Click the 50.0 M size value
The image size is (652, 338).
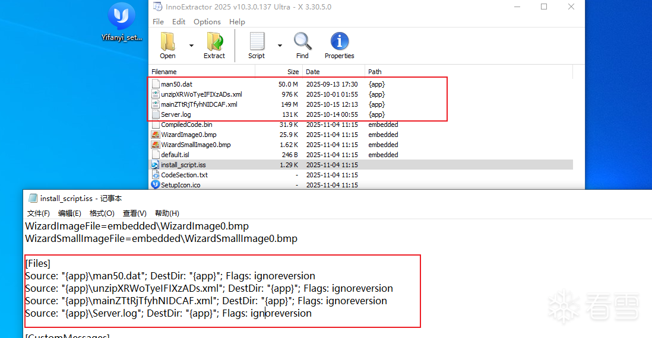click(288, 84)
